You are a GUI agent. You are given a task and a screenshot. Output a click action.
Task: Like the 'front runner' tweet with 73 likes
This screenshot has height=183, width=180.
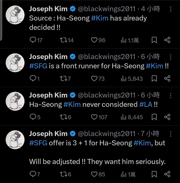(x=94, y=79)
